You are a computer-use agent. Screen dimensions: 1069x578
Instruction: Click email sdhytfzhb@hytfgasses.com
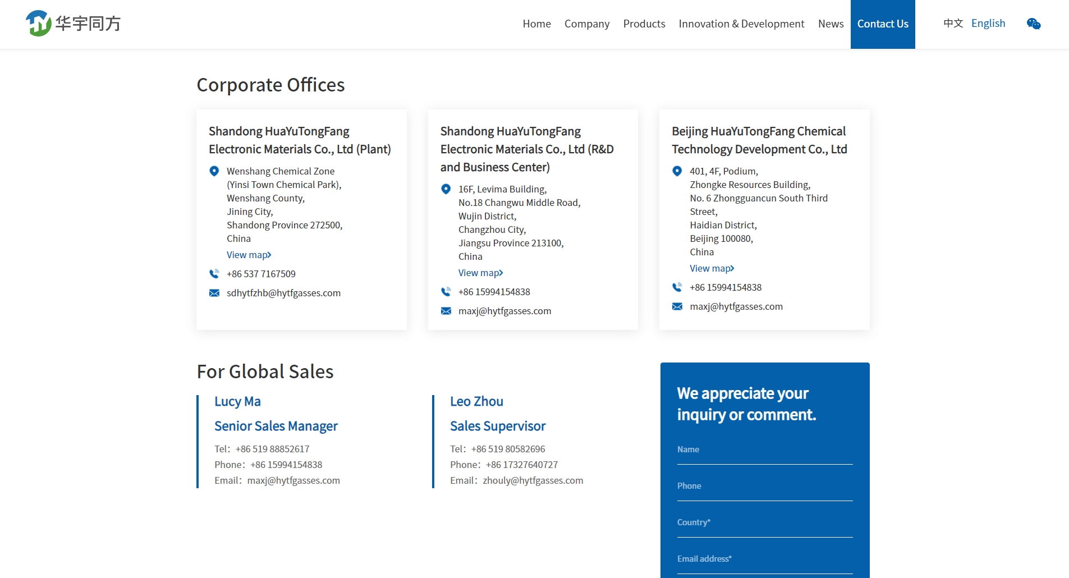[283, 293]
